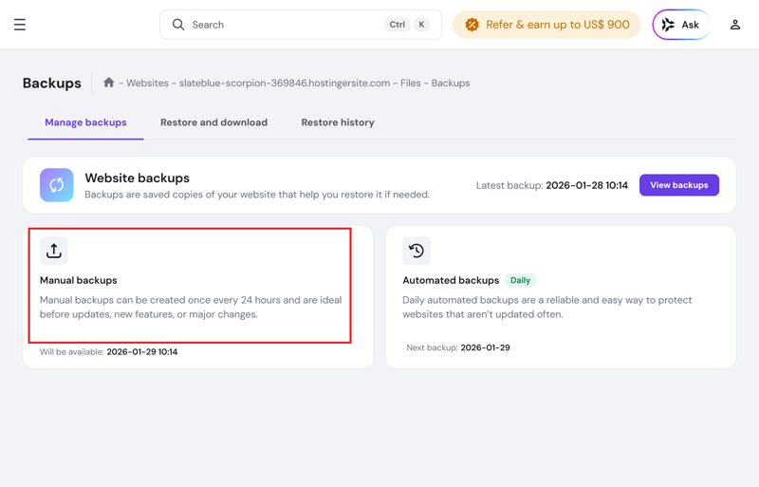Navigate to Websites in breadcrumb
The width and height of the screenshot is (759, 487).
[x=147, y=84]
